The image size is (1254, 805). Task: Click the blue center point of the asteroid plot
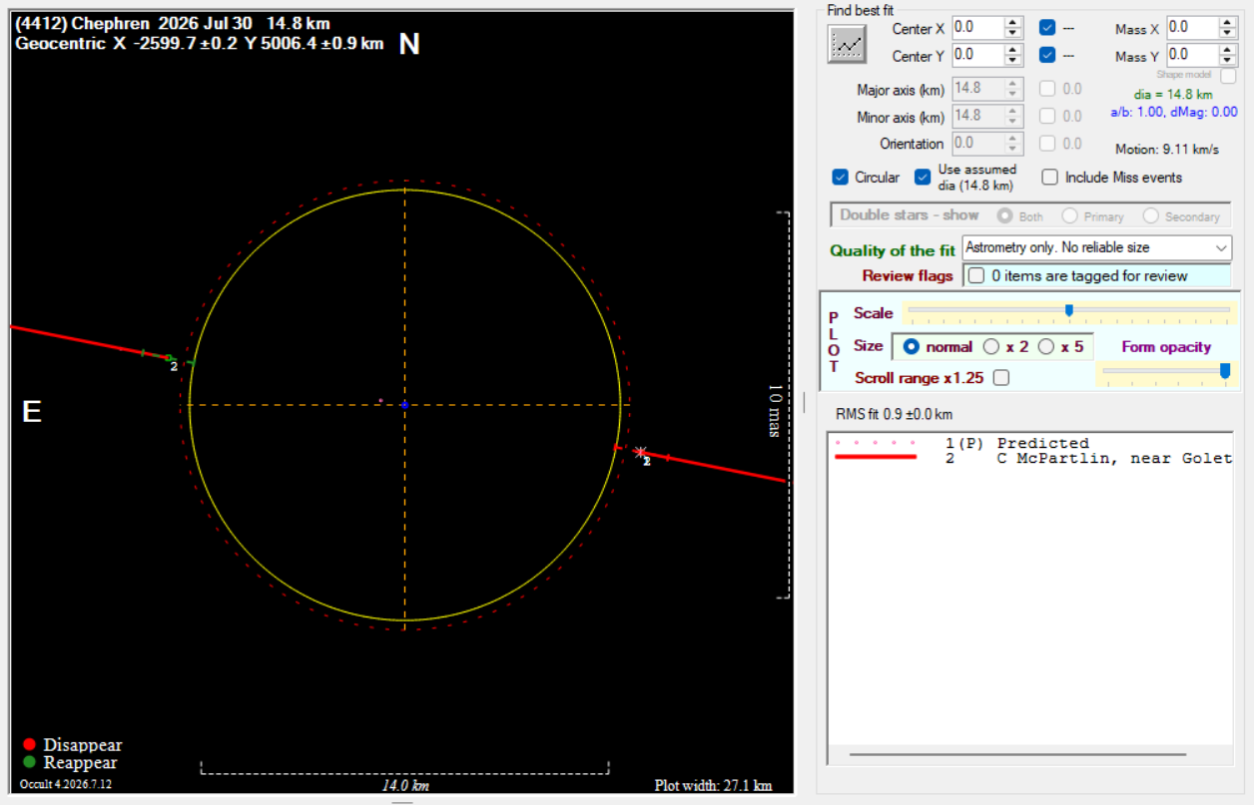click(x=404, y=405)
